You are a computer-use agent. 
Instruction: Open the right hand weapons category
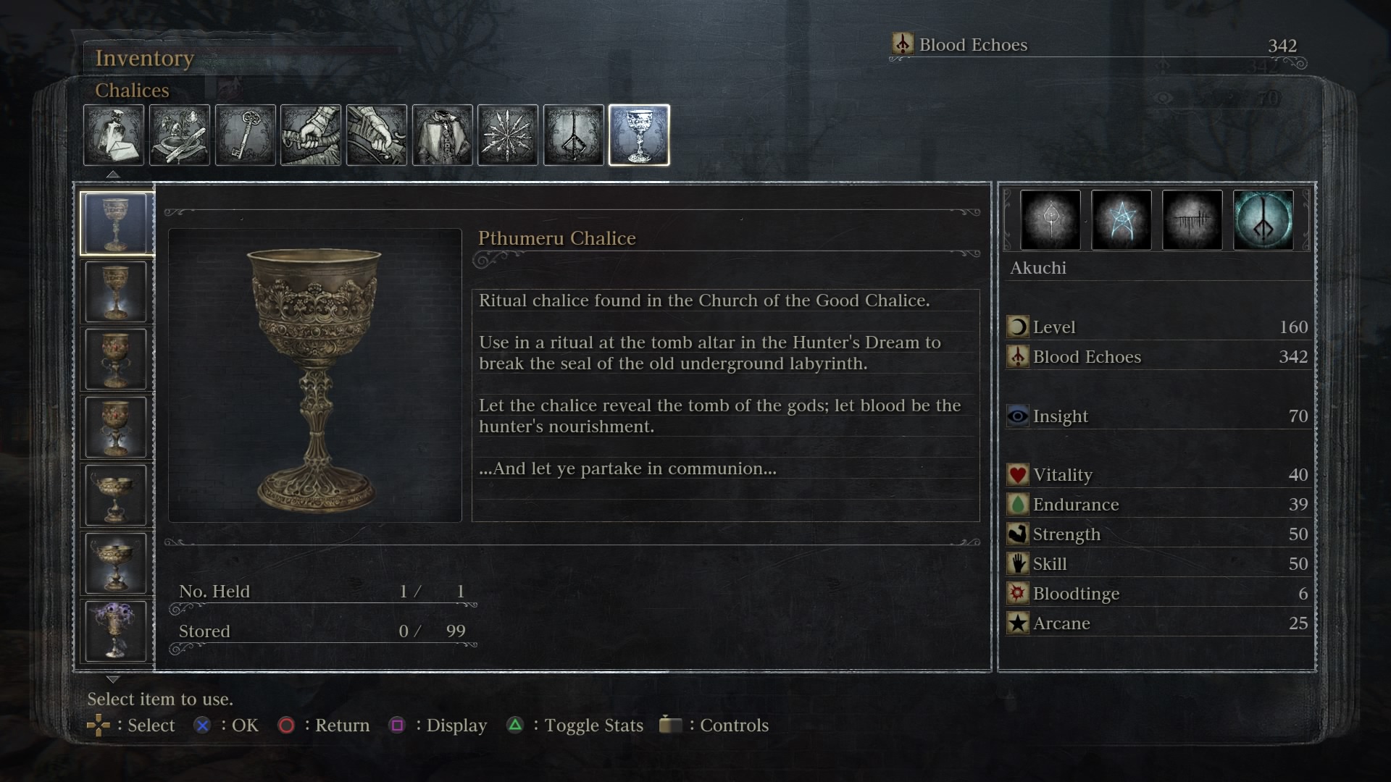coord(311,135)
